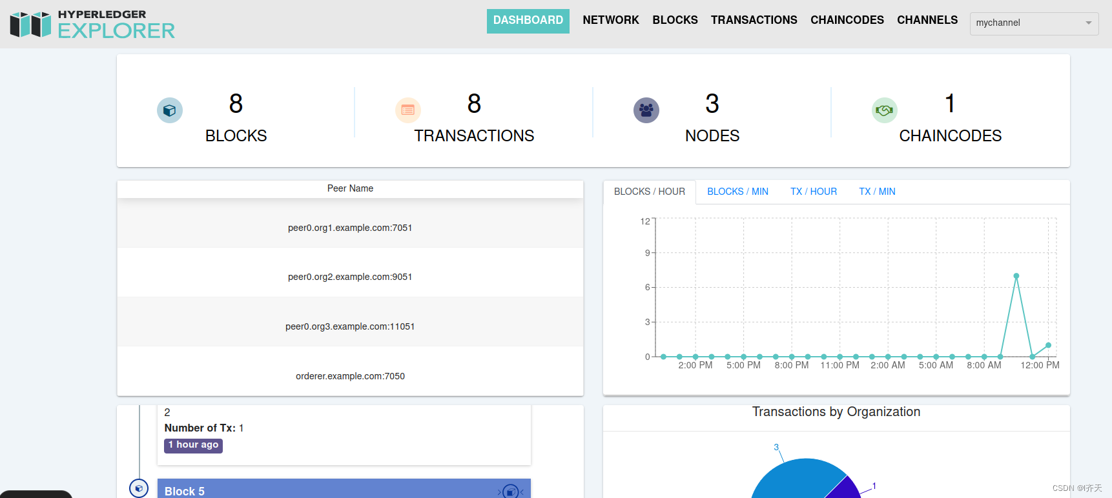The image size is (1112, 498).
Task: Switch to the Blocks / Min chart tab
Action: pos(737,192)
